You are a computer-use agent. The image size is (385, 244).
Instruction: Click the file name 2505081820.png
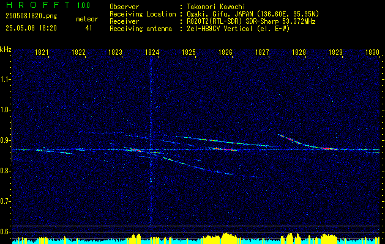coord(31,16)
